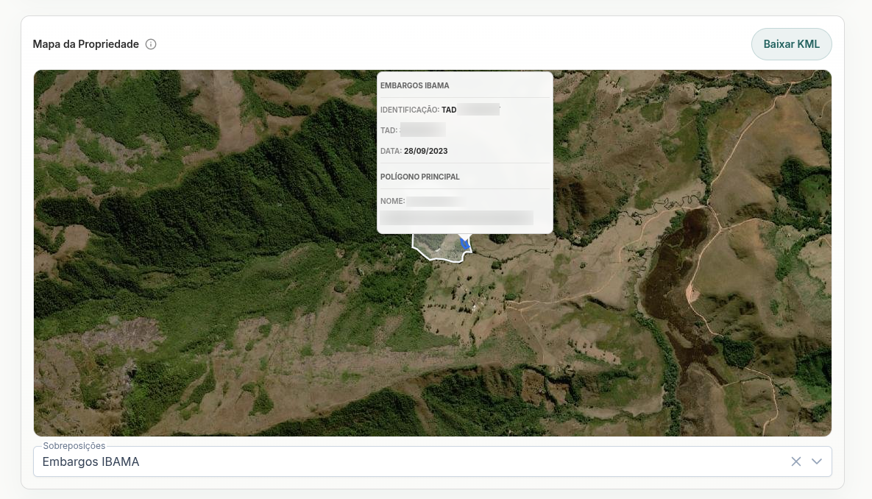Expand the Sobreposições dropdown chevron
872x499 pixels.
(816, 461)
